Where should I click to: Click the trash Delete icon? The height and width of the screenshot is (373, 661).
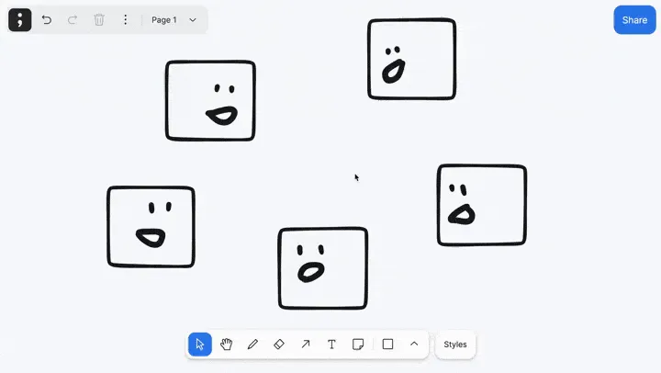coord(99,19)
